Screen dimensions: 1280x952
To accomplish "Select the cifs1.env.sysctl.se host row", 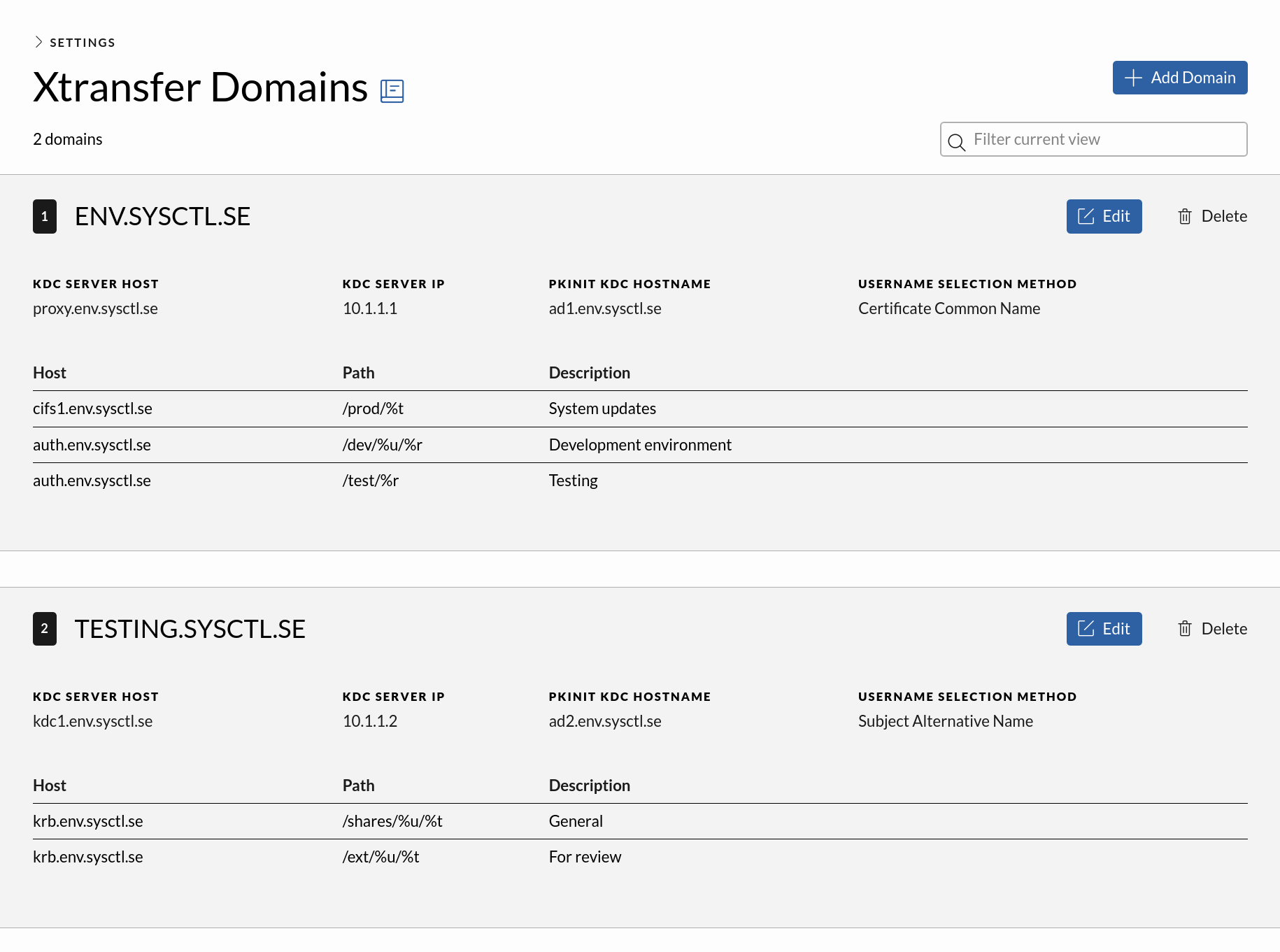I will pyautogui.click(x=92, y=408).
